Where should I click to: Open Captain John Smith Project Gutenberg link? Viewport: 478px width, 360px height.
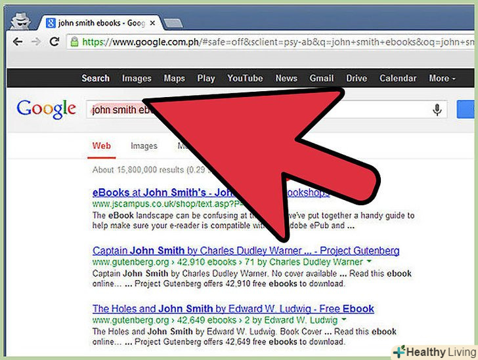pyautogui.click(x=246, y=250)
